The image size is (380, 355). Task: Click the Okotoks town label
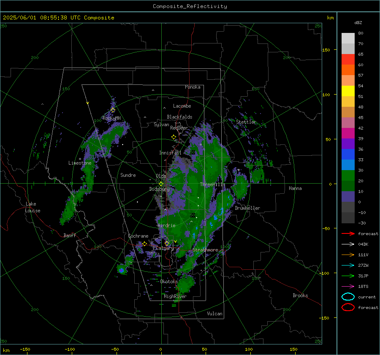(169, 282)
